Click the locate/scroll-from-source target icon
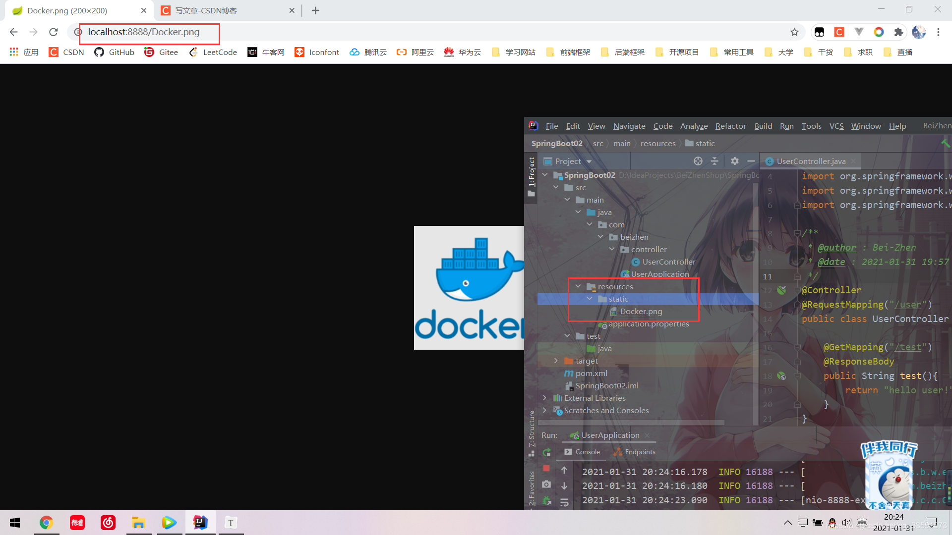The image size is (952, 535). pyautogui.click(x=698, y=161)
